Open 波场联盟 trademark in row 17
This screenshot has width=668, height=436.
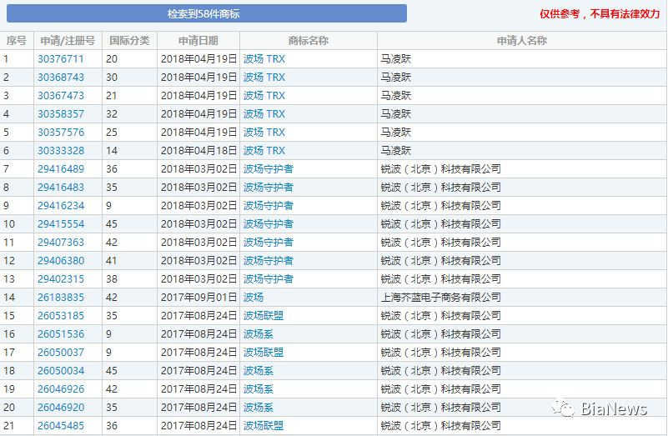[x=264, y=352]
